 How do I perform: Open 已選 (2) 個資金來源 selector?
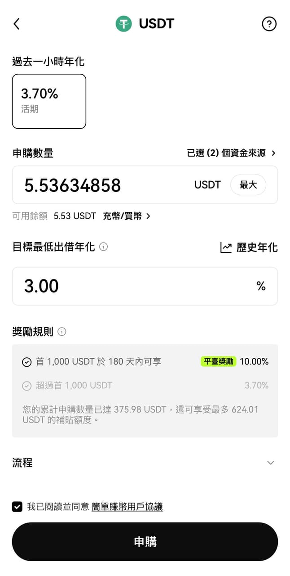click(231, 153)
